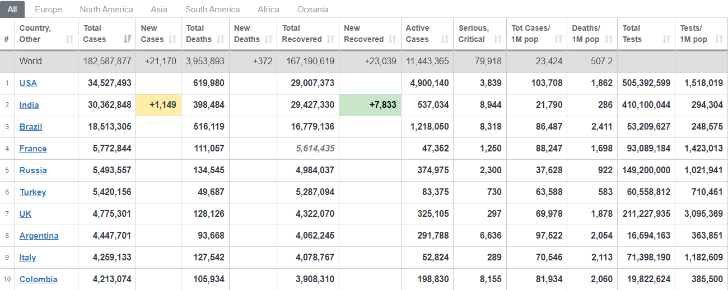
Task: Sort by Total Recovered column arrows
Action: pyautogui.click(x=330, y=39)
